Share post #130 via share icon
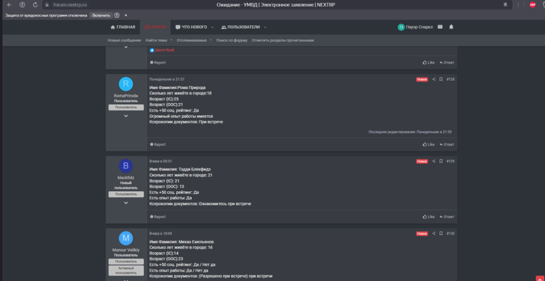 (433, 234)
